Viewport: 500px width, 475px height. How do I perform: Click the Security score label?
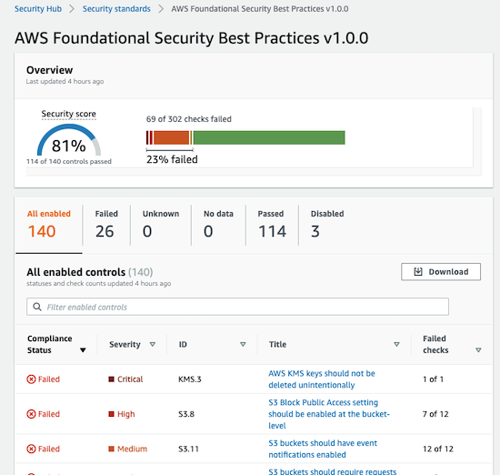click(x=68, y=114)
